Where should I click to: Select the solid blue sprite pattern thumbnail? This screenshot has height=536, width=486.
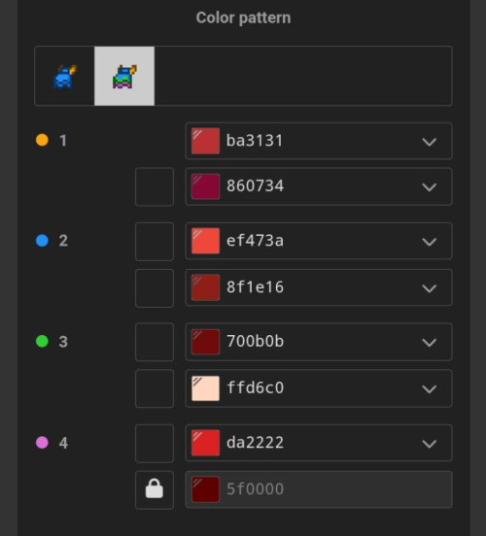click(65, 77)
